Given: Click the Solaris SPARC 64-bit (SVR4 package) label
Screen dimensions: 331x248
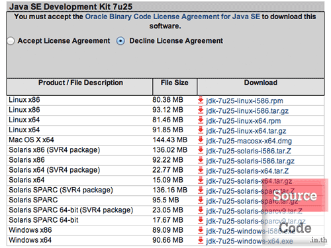Looking at the screenshot, I should pos(71,210).
